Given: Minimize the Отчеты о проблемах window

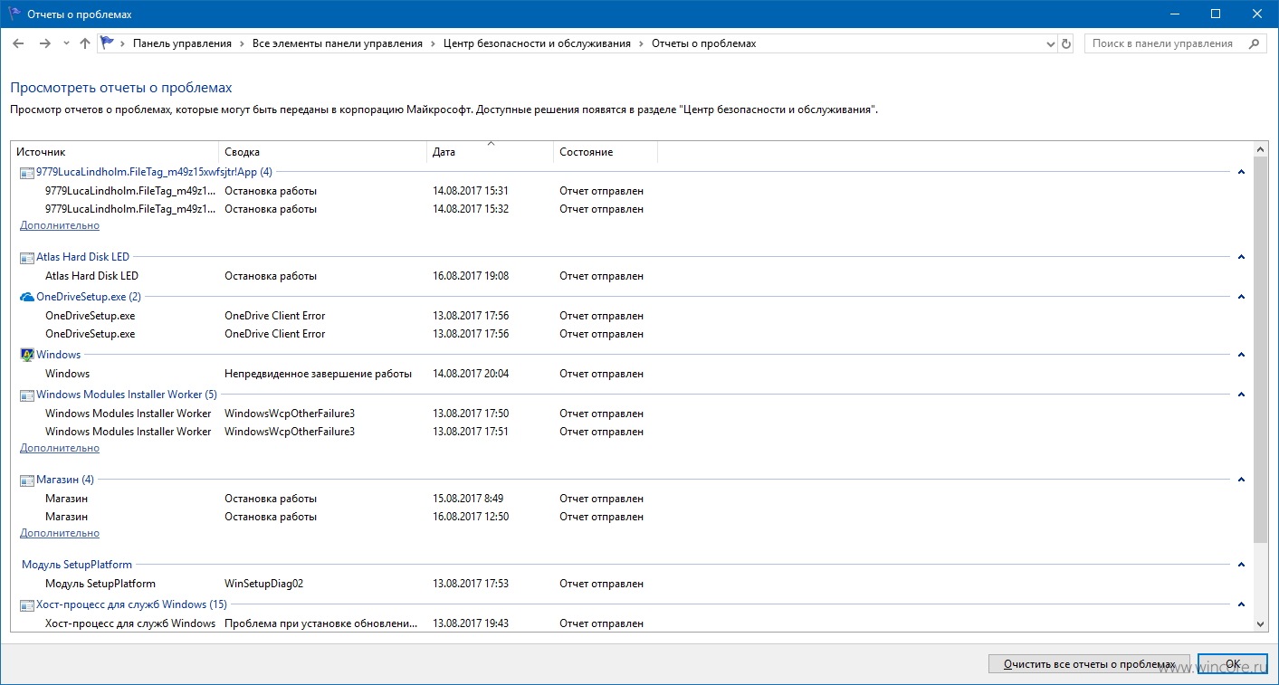Looking at the screenshot, I should click(x=1174, y=14).
